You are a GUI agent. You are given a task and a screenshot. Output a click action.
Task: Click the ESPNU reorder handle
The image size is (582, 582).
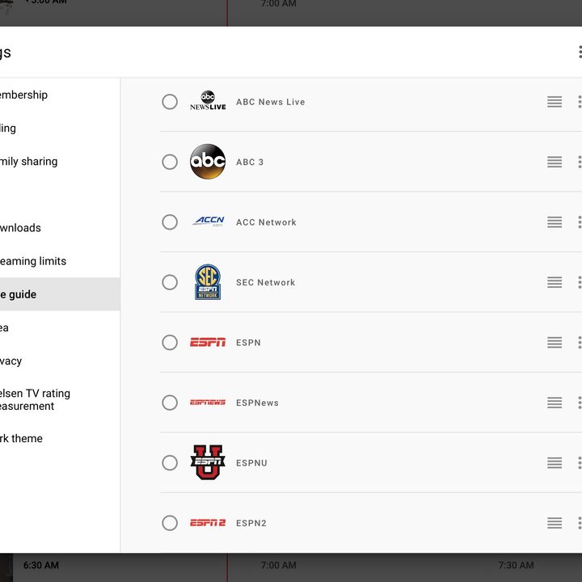pos(555,462)
